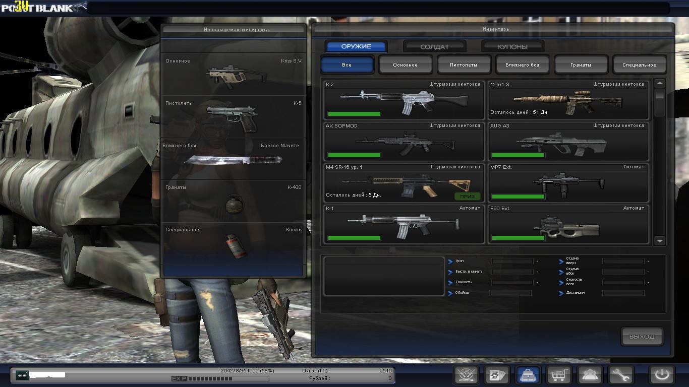Click the 'Осталось дней : 5 Дн.' text
Viewport: 689px width, 387px height.
tap(354, 195)
